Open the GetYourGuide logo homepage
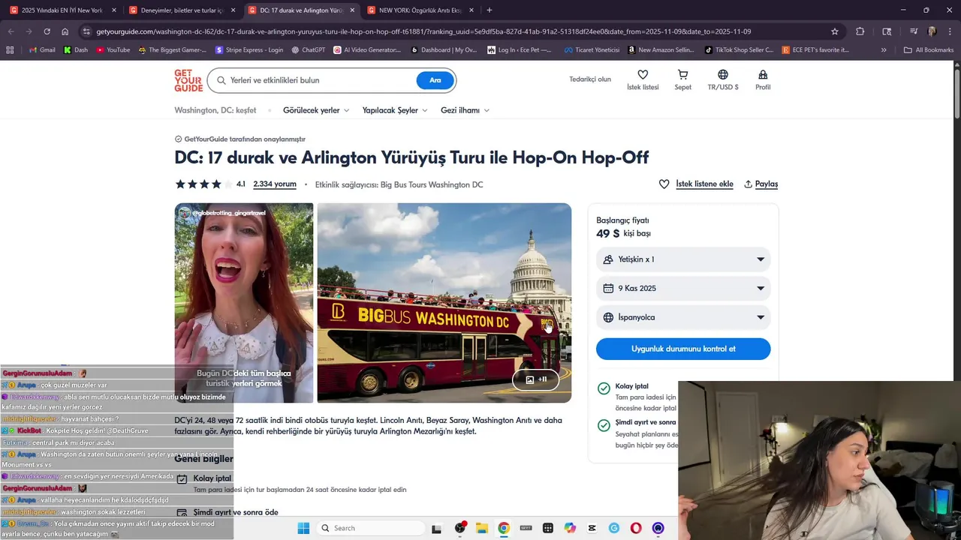The height and width of the screenshot is (540, 961). pyautogui.click(x=188, y=80)
